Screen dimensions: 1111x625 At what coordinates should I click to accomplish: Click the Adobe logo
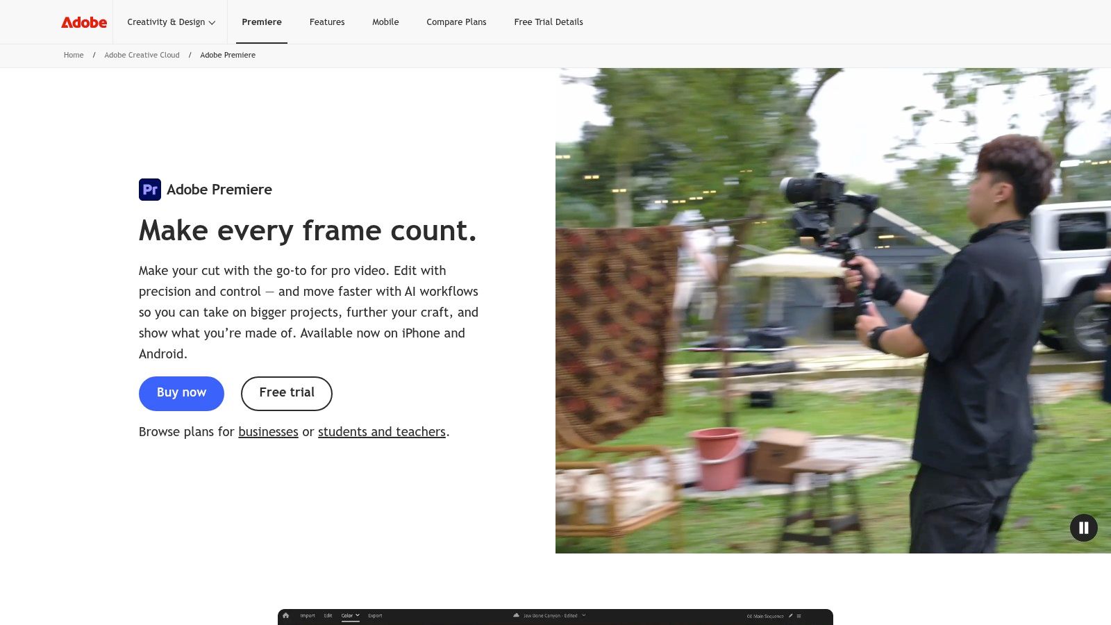84,22
